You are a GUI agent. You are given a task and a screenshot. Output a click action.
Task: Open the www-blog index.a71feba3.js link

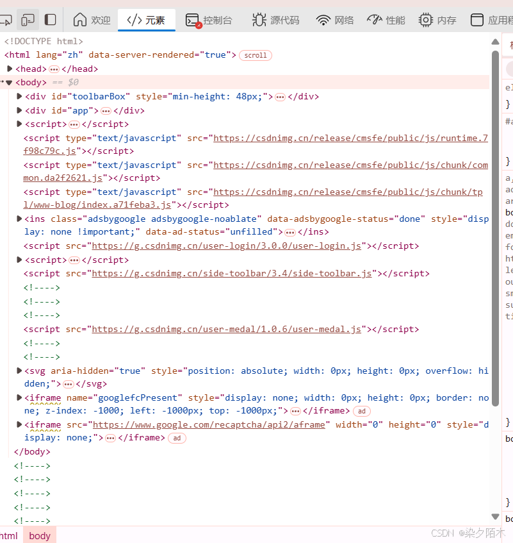(253, 199)
